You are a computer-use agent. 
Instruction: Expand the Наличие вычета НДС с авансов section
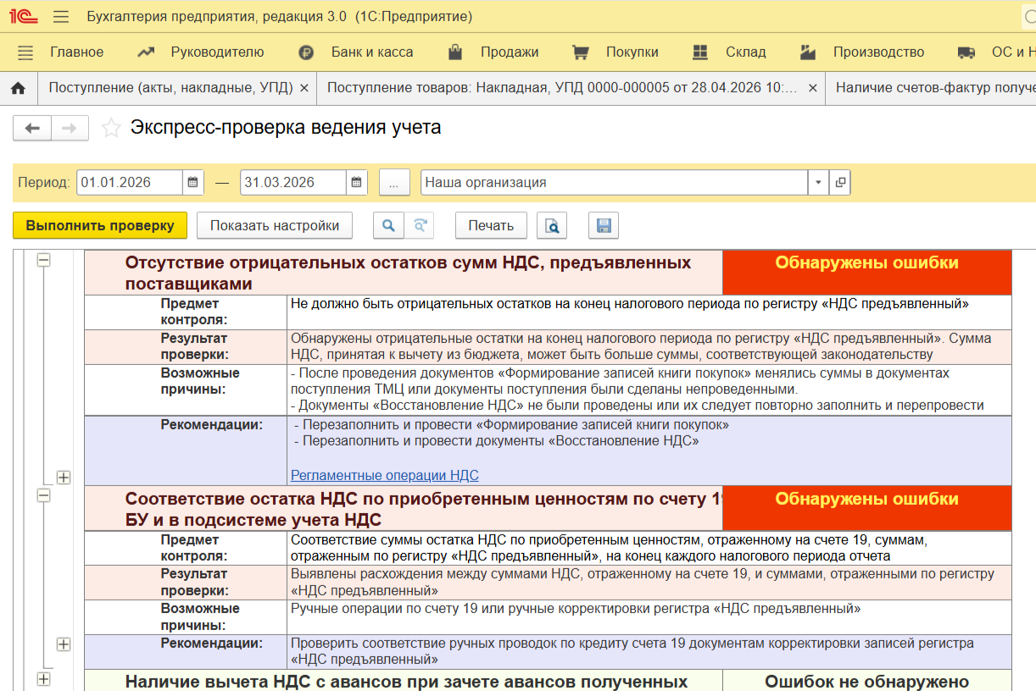43,679
